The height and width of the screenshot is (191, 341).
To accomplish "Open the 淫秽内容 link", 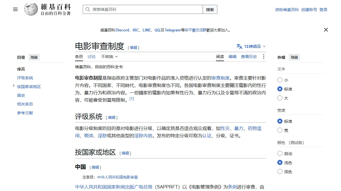I will tap(143, 136).
